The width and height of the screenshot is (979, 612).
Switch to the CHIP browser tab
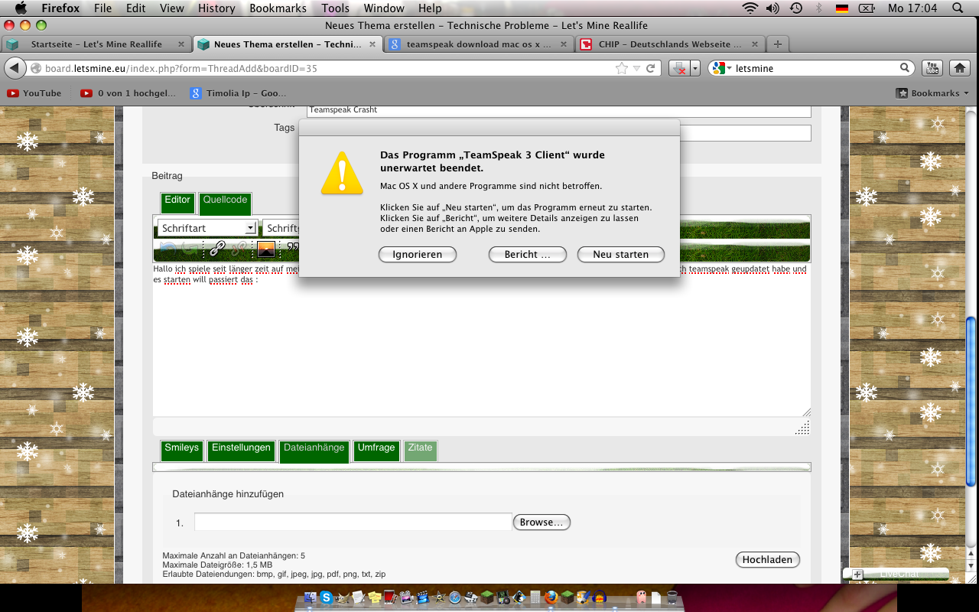(670, 44)
